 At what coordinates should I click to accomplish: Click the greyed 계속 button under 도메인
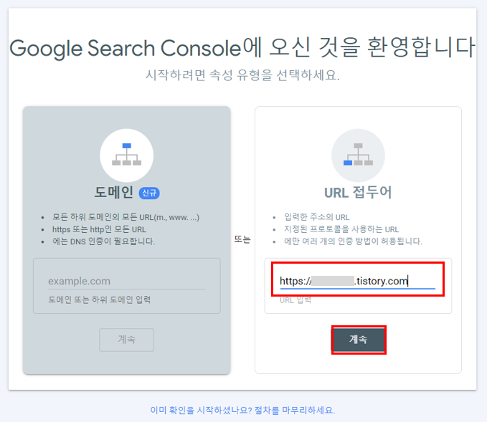[126, 340]
